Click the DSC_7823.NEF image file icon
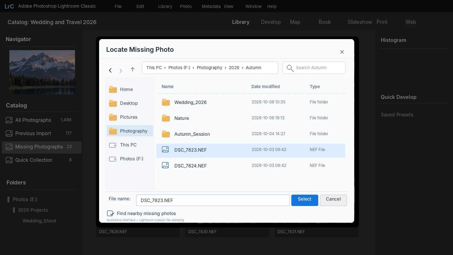The image size is (453, 255). coord(165,149)
